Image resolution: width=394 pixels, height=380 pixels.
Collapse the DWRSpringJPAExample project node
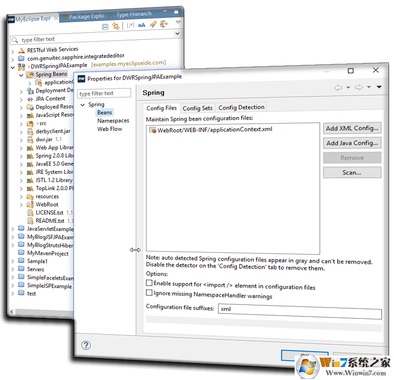tap(13, 66)
